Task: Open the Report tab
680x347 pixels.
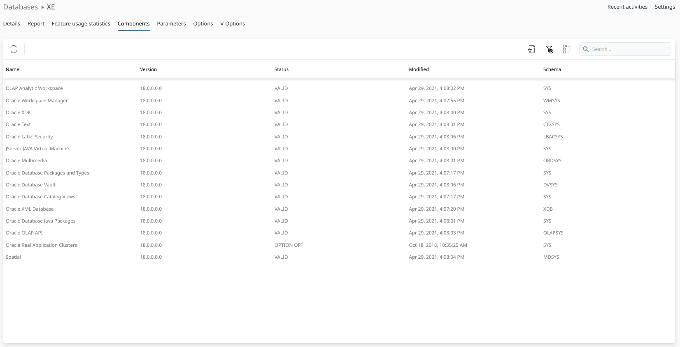Action: (36, 24)
